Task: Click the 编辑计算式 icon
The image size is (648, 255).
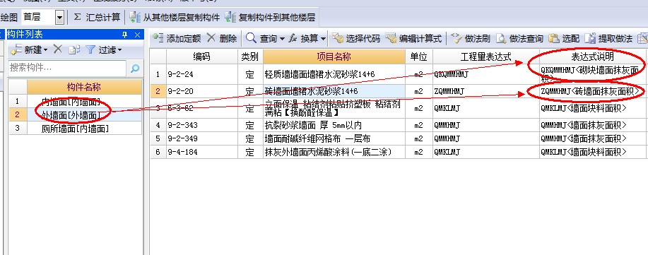Action: coord(391,38)
